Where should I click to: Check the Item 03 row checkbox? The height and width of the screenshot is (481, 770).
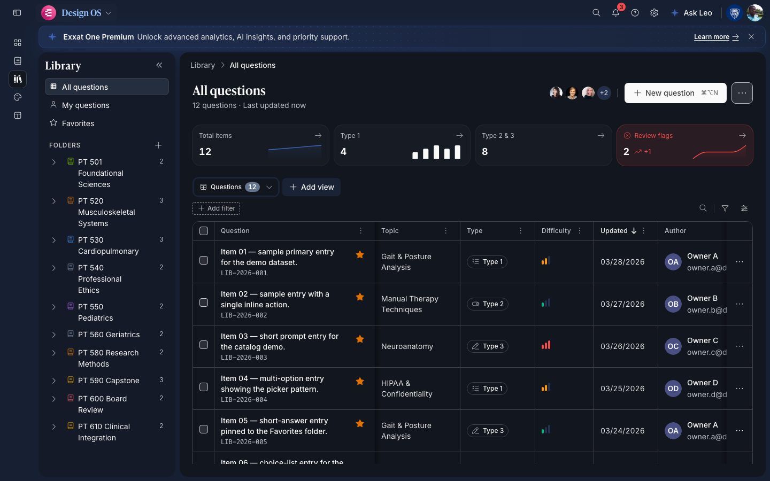pyautogui.click(x=204, y=345)
